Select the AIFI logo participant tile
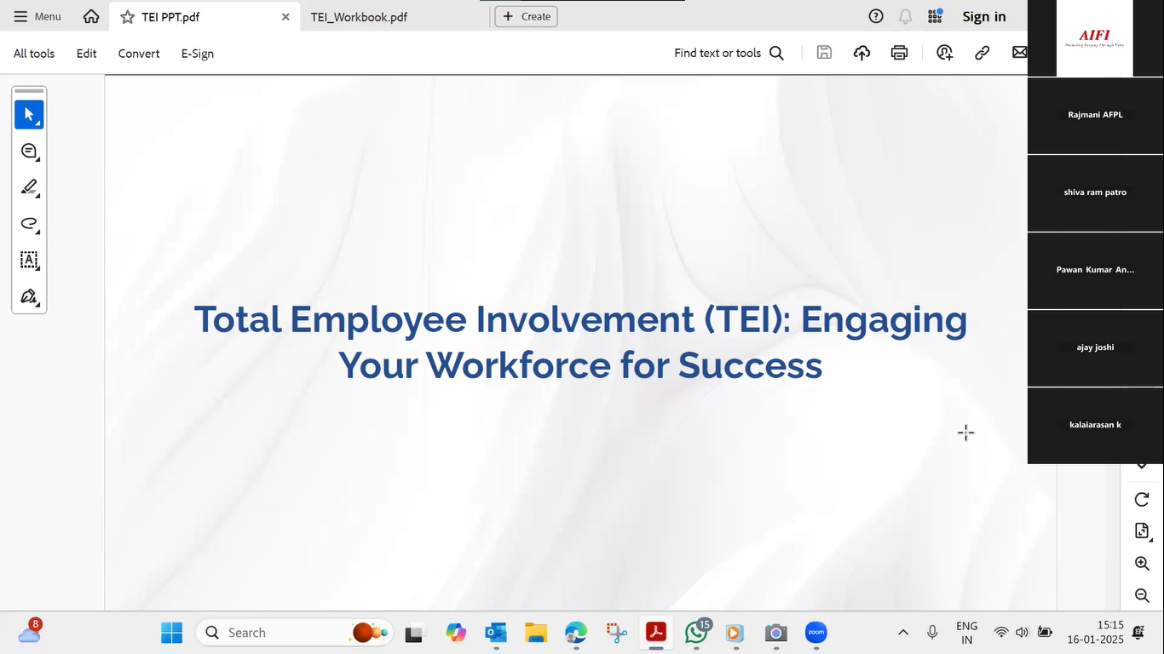 pos(1095,38)
